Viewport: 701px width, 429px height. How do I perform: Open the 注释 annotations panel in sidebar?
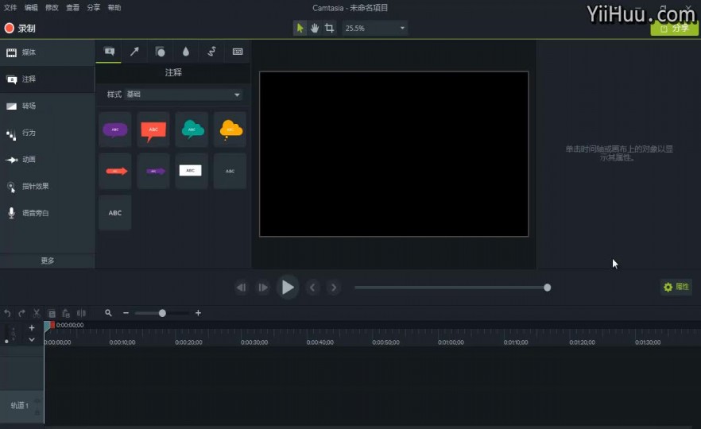48,79
